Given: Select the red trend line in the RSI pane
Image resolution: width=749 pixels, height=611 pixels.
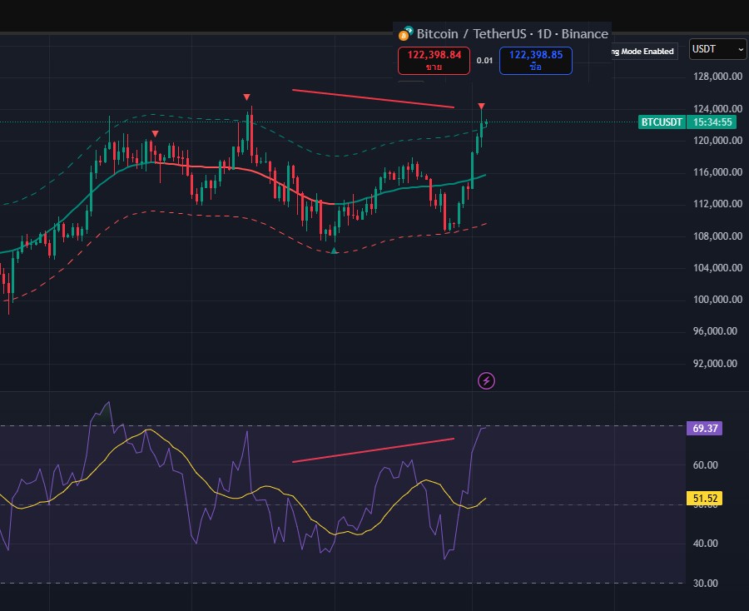Looking at the screenshot, I should [x=373, y=450].
